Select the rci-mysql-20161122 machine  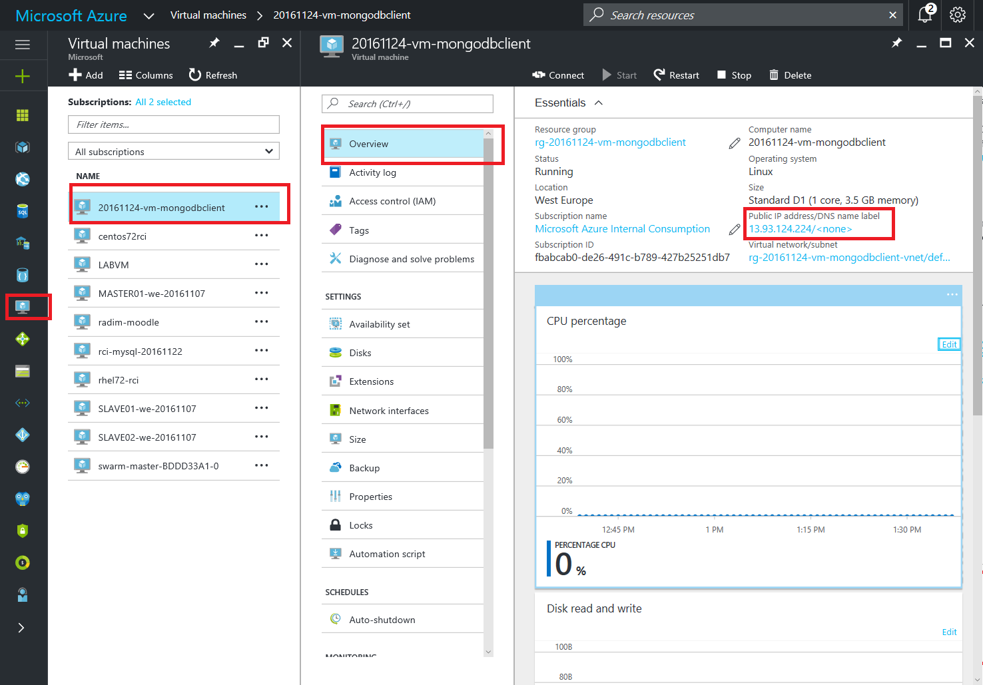click(174, 351)
